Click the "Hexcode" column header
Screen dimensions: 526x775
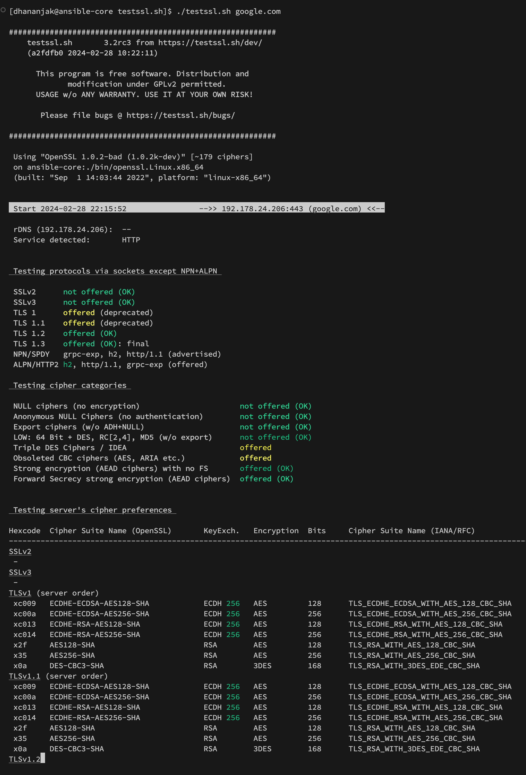(25, 531)
